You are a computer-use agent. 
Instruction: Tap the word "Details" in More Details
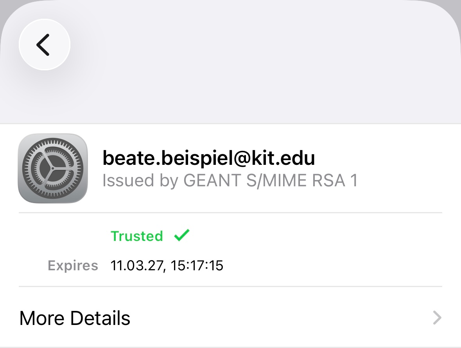pos(100,318)
